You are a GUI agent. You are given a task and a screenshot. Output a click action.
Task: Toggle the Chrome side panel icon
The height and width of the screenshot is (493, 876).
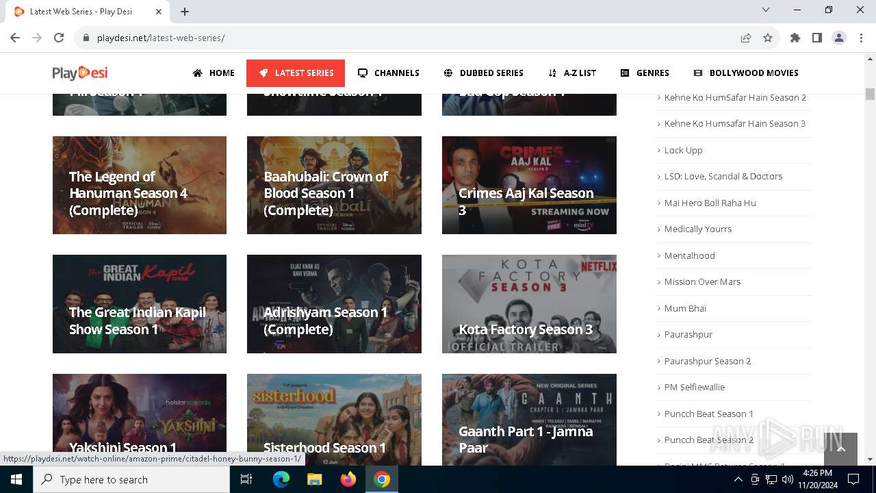[817, 38]
